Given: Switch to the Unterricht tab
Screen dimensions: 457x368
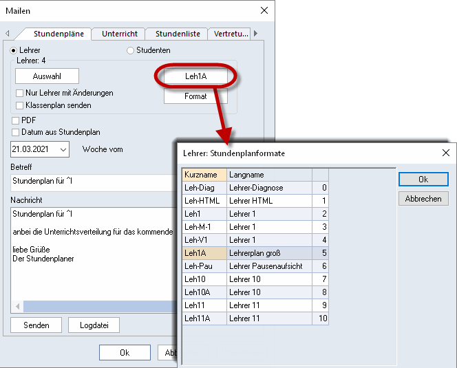Looking at the screenshot, I should (x=120, y=34).
